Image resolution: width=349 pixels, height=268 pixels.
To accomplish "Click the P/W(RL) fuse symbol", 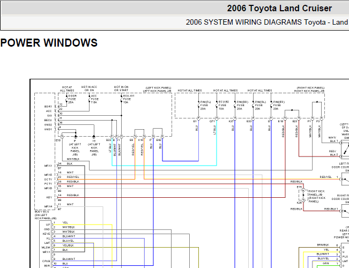I will click(x=253, y=105).
